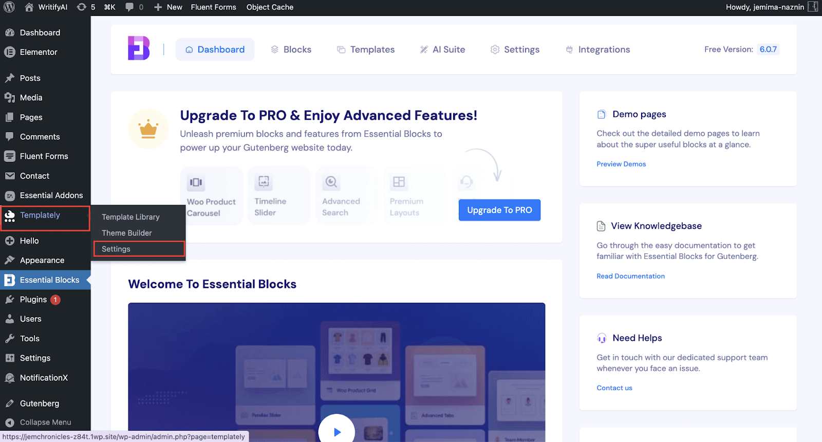This screenshot has width=822, height=442.
Task: Switch to the Essential Blocks Settings tab
Action: pyautogui.click(x=515, y=49)
